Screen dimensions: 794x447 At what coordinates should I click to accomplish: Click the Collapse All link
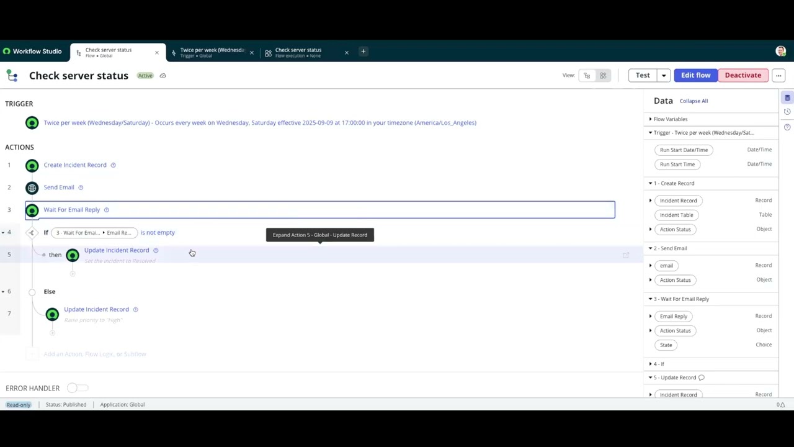tap(694, 101)
